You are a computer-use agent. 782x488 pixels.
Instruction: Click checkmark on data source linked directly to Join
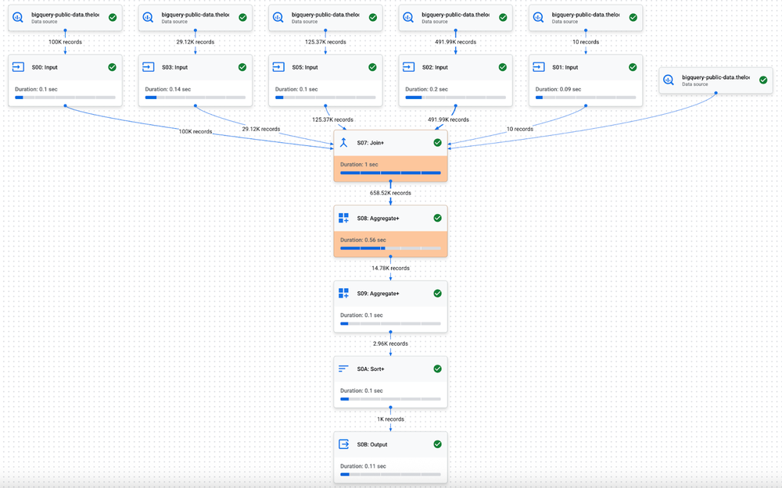(763, 80)
